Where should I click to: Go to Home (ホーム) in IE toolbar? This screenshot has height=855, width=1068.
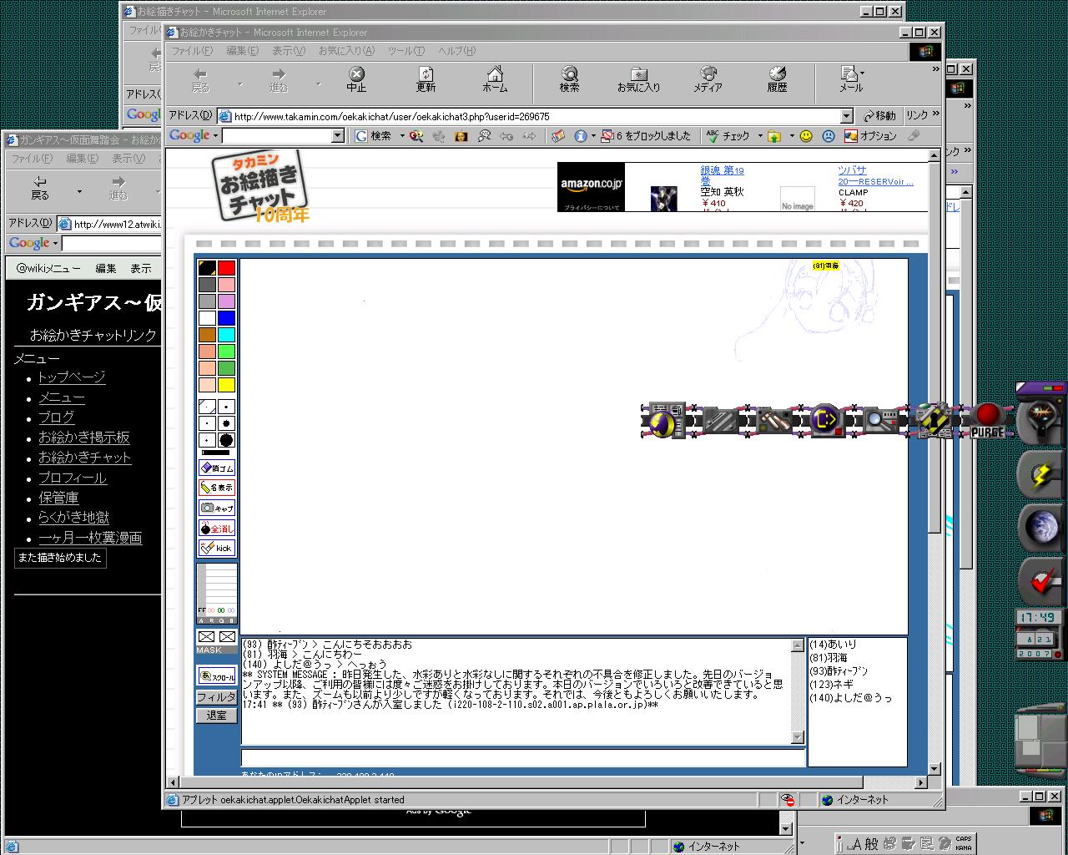(495, 79)
